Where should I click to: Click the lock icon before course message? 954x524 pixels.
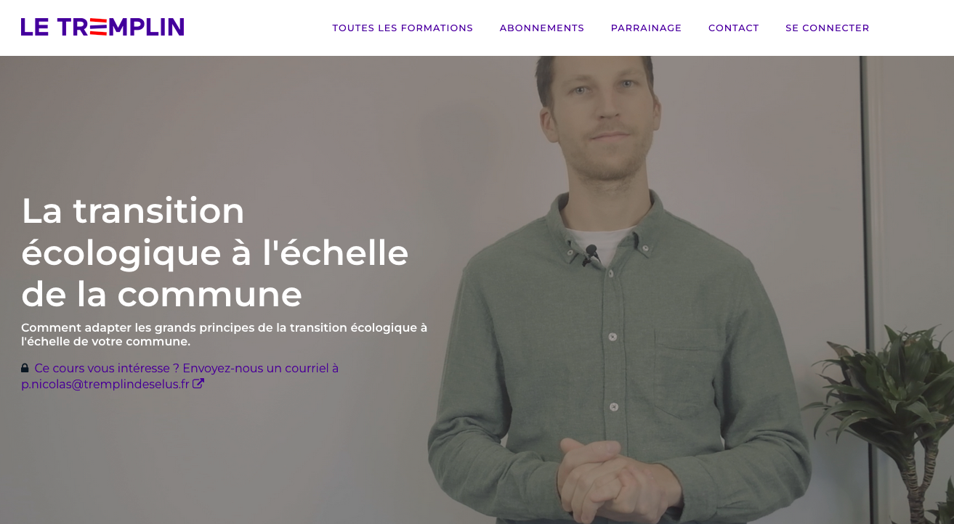pyautogui.click(x=25, y=368)
